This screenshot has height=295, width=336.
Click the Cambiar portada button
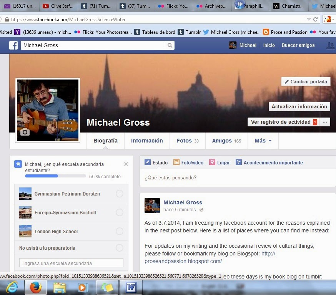[x=306, y=81]
